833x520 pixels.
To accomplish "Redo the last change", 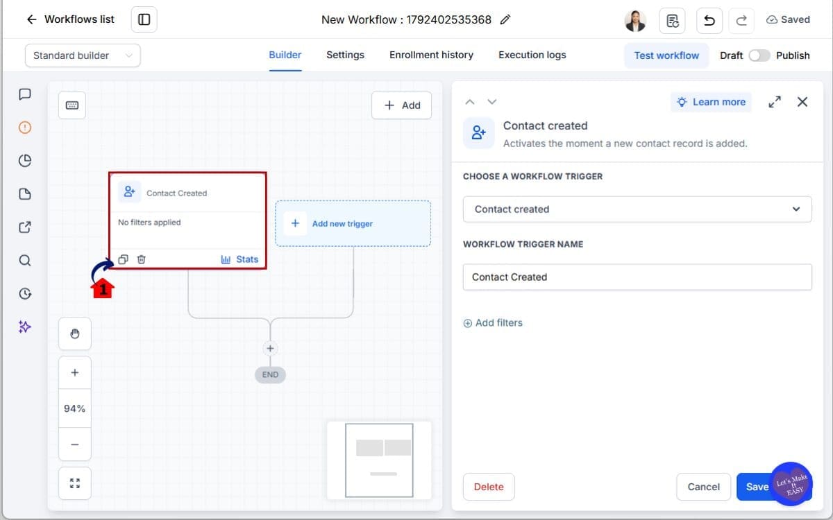I will point(741,20).
